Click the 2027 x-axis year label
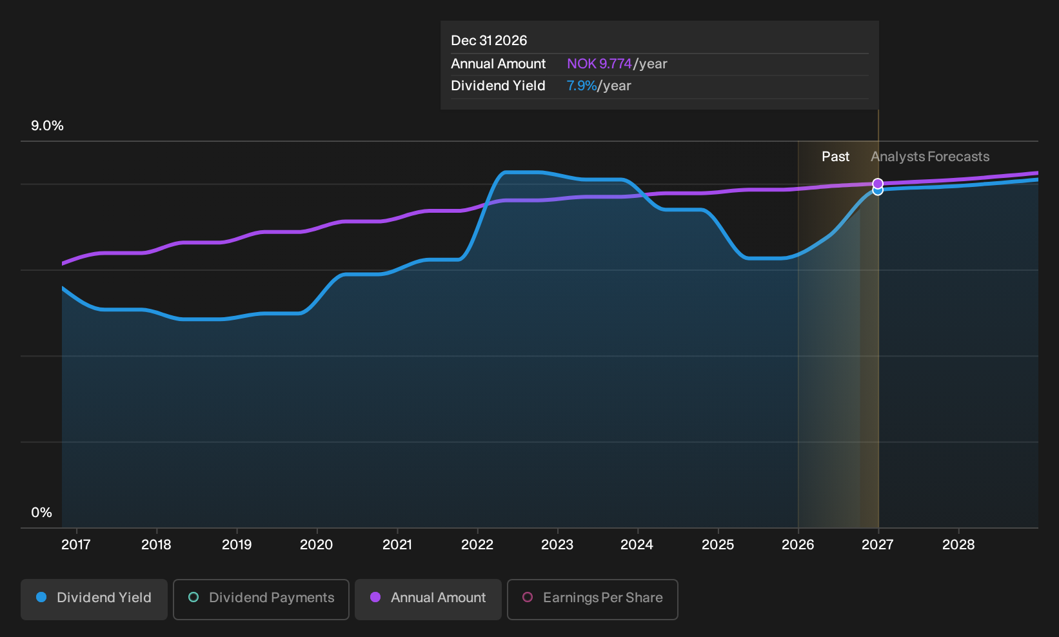 (878, 545)
